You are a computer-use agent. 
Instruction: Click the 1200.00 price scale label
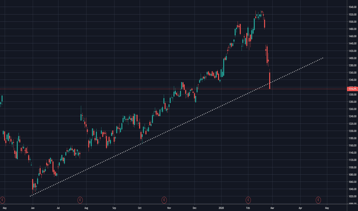tap(353, 131)
